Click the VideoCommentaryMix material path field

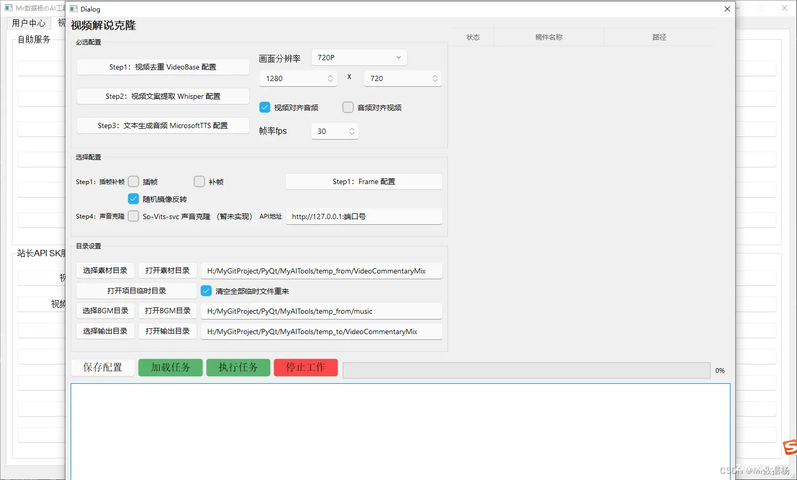coord(321,271)
